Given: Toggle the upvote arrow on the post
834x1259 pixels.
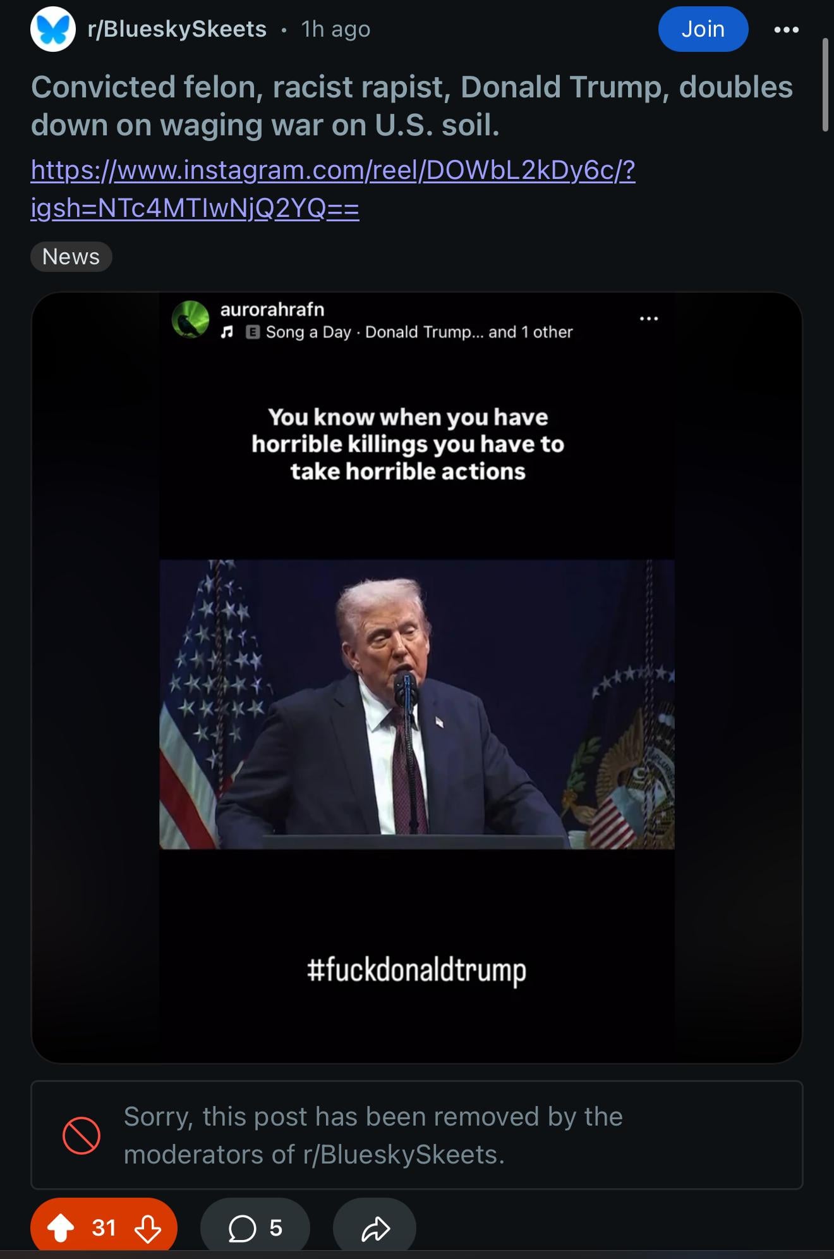Looking at the screenshot, I should click(61, 1228).
